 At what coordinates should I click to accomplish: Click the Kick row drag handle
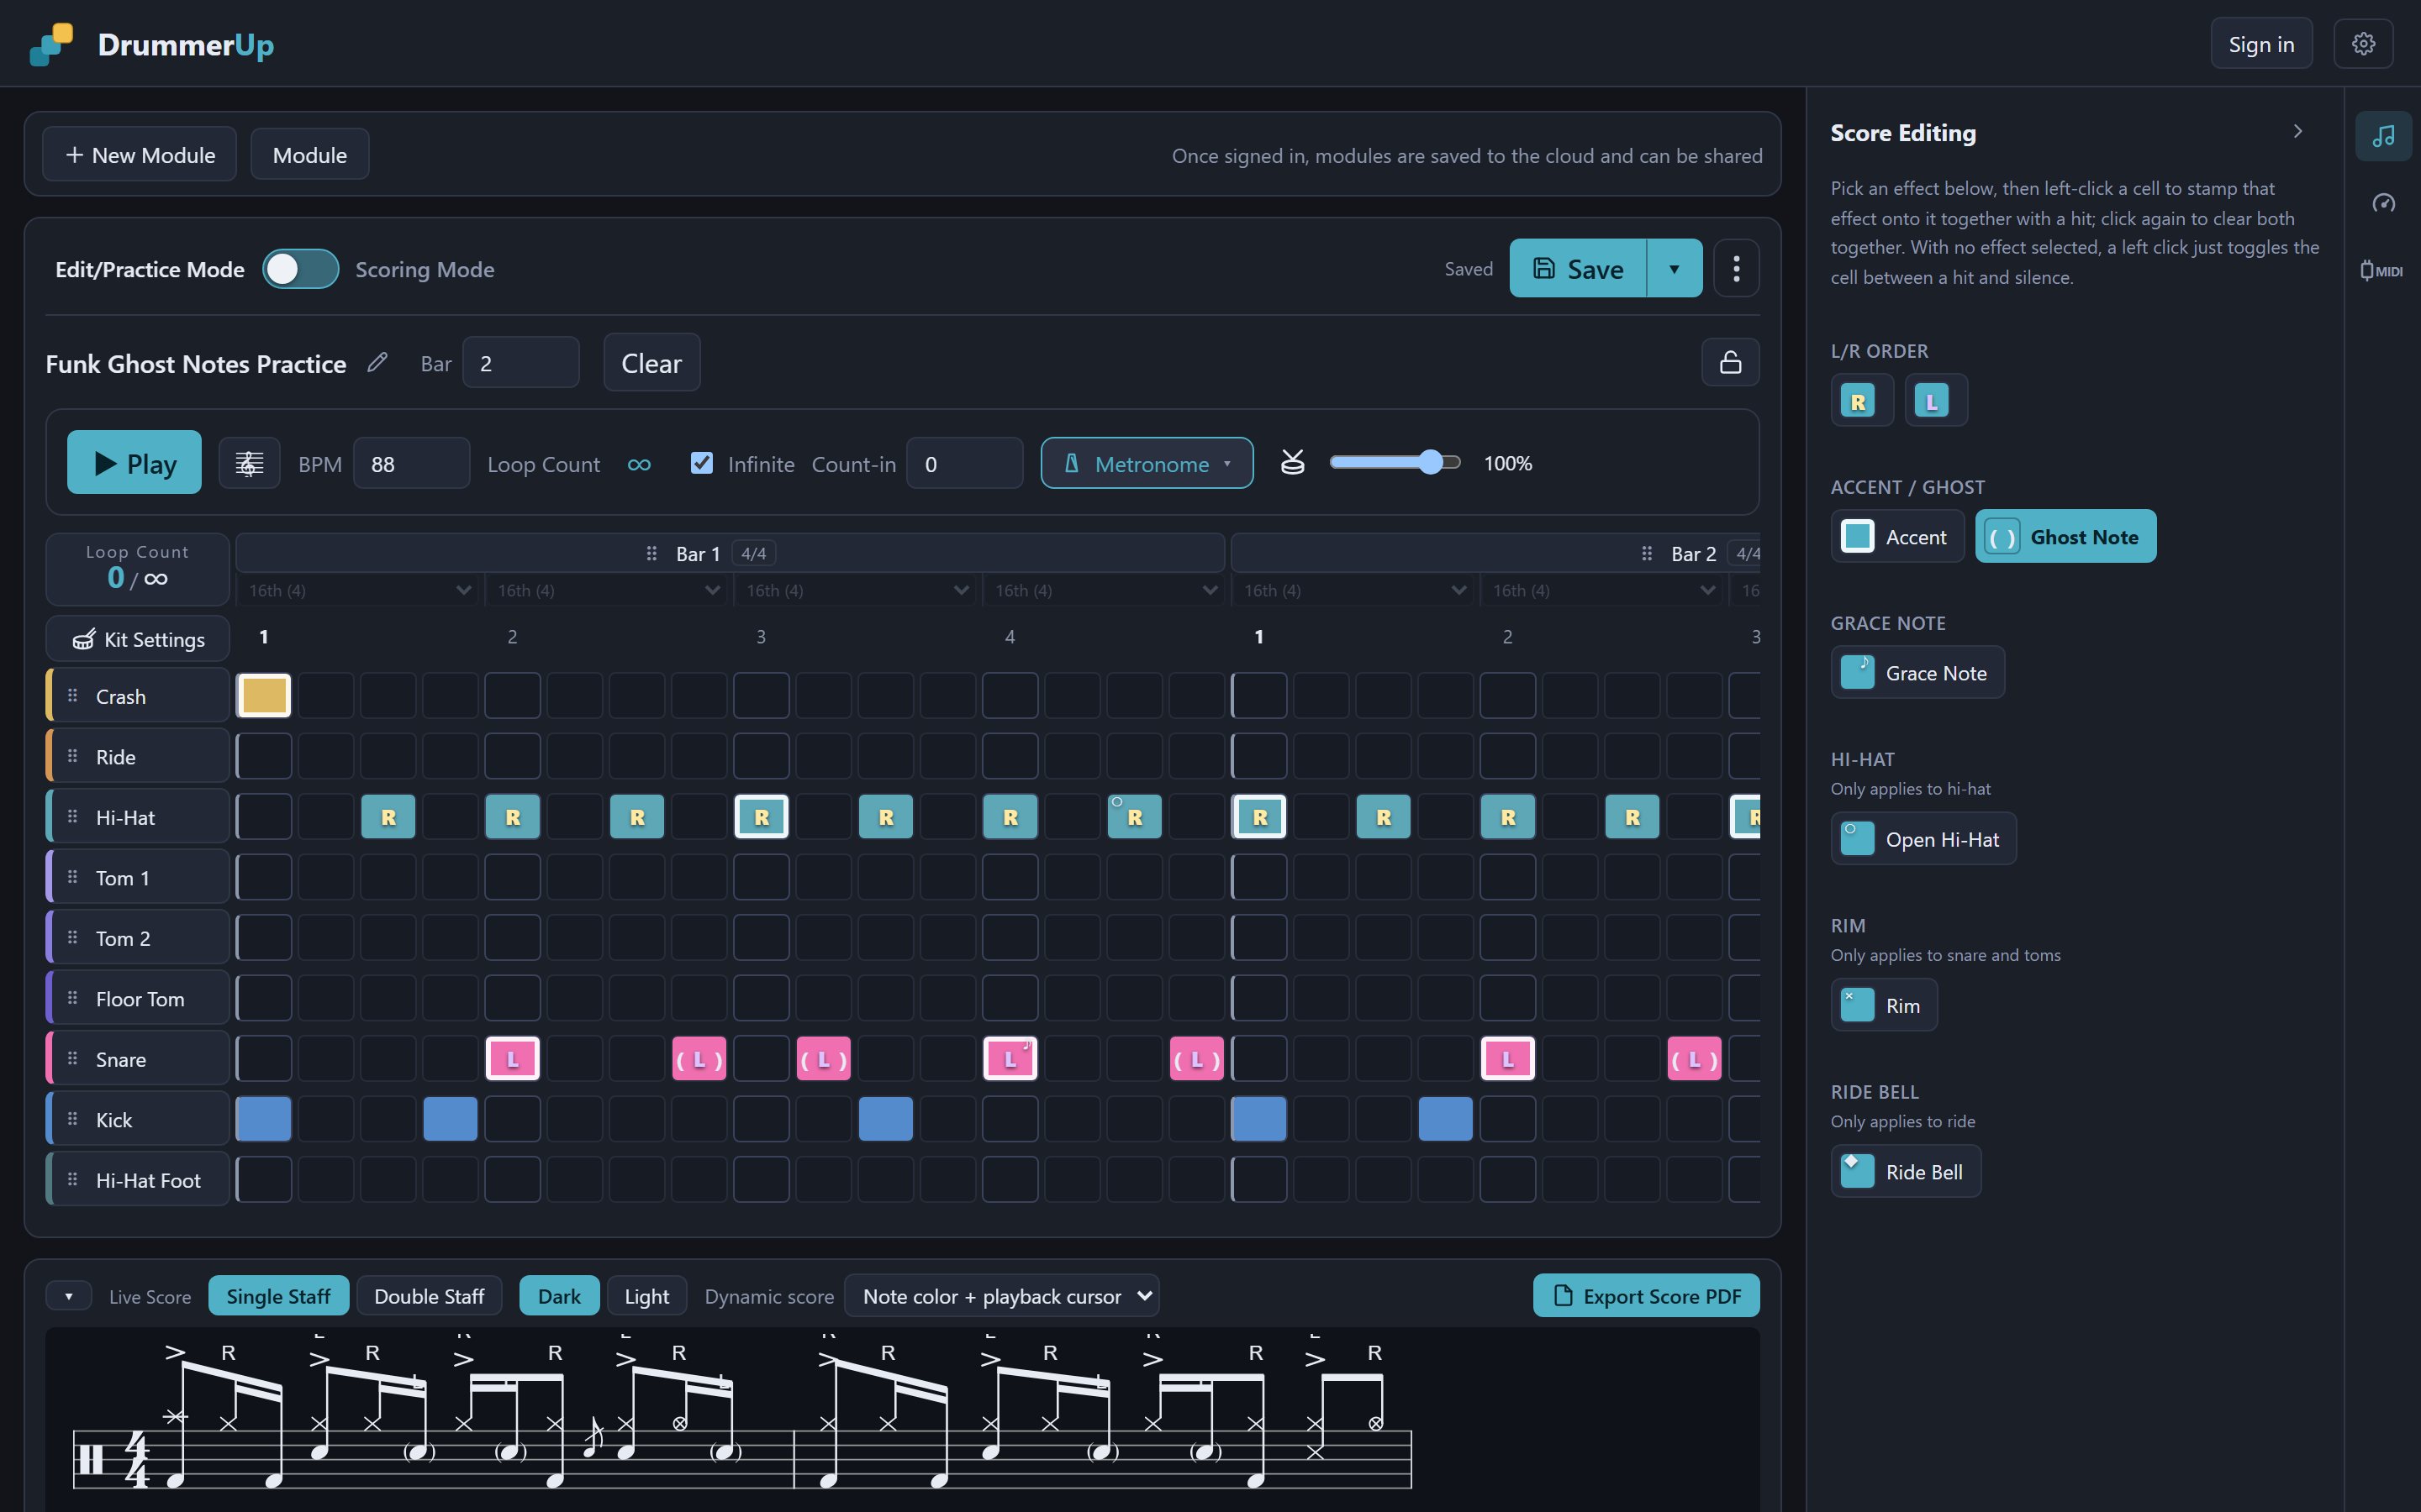(x=73, y=1119)
